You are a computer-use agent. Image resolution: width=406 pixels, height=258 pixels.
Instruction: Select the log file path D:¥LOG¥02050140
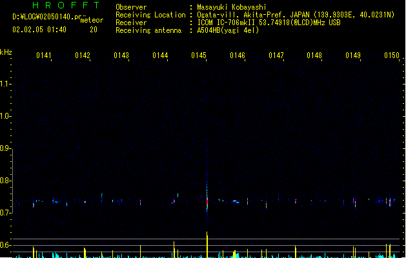coord(46,17)
